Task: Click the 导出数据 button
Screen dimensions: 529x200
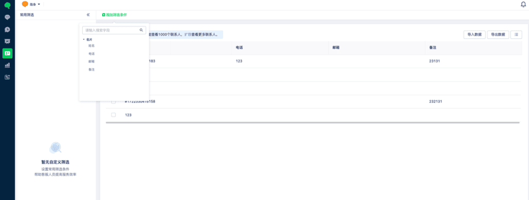Action: pos(498,35)
